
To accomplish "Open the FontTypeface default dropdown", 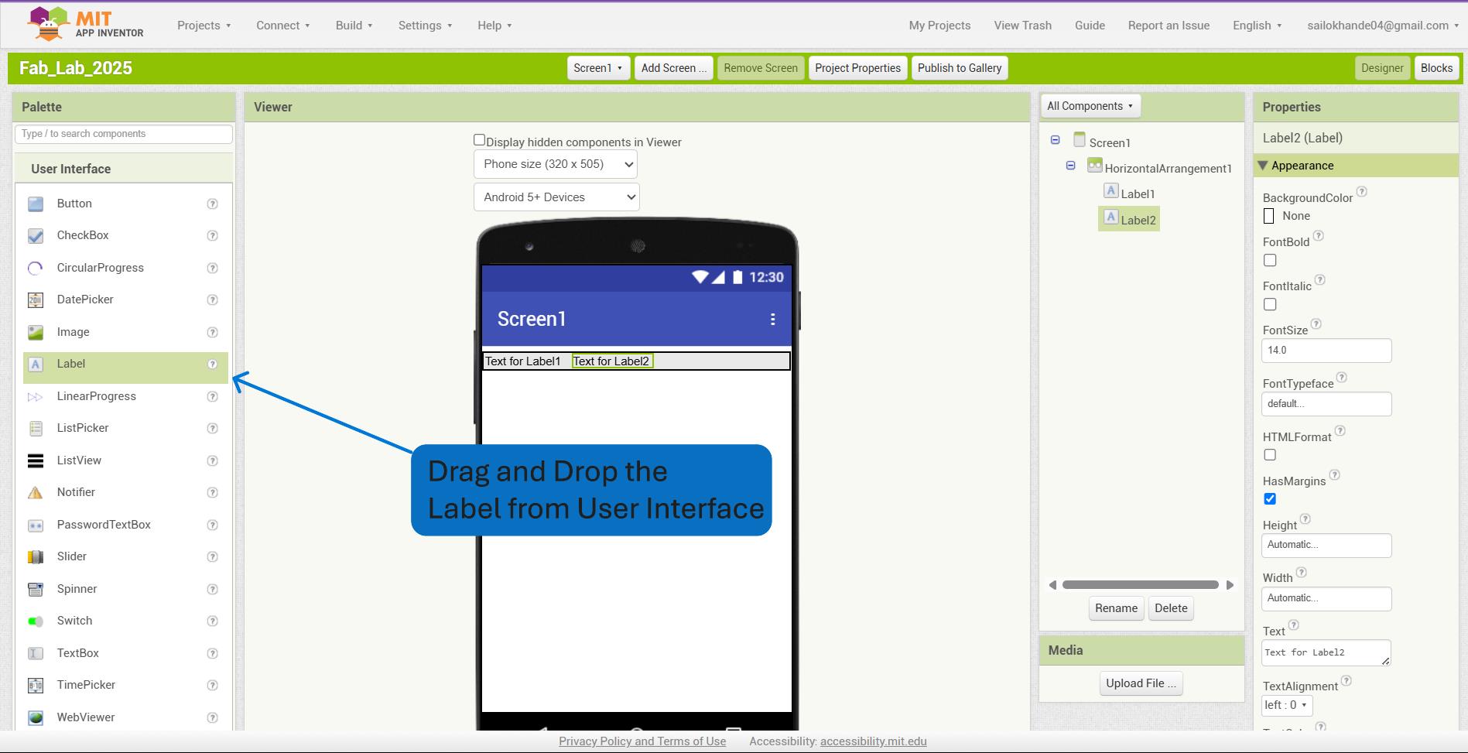I will pos(1326,404).
